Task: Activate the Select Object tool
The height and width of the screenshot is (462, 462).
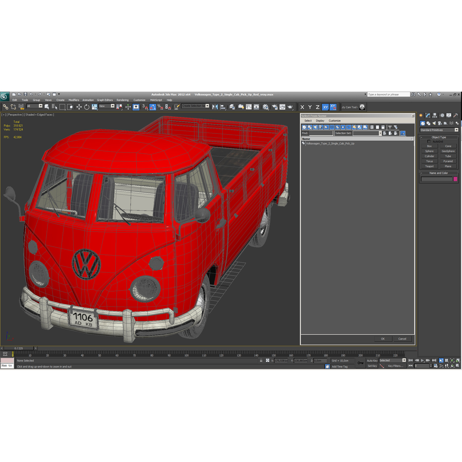Action: tap(47, 107)
